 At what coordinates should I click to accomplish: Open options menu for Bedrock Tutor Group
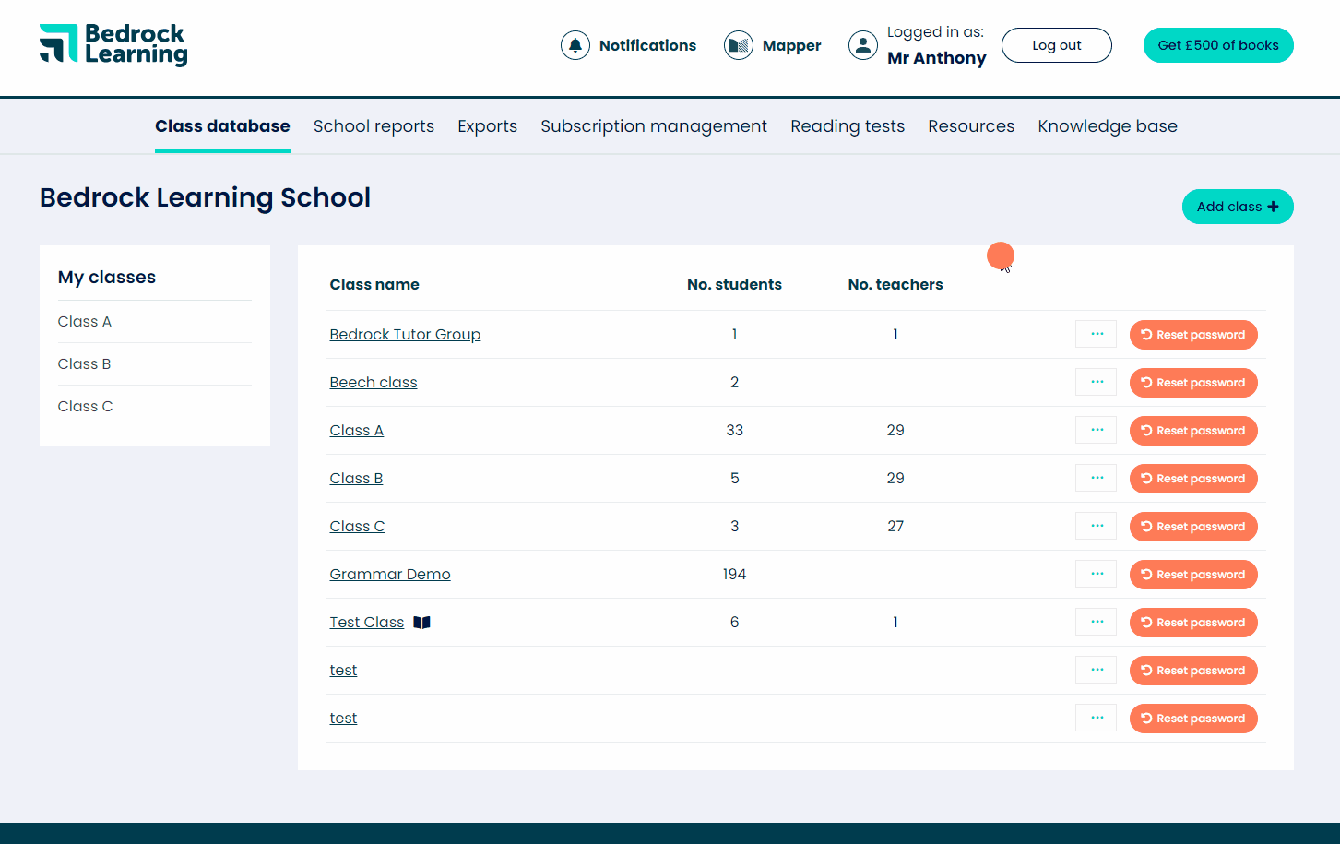point(1097,334)
